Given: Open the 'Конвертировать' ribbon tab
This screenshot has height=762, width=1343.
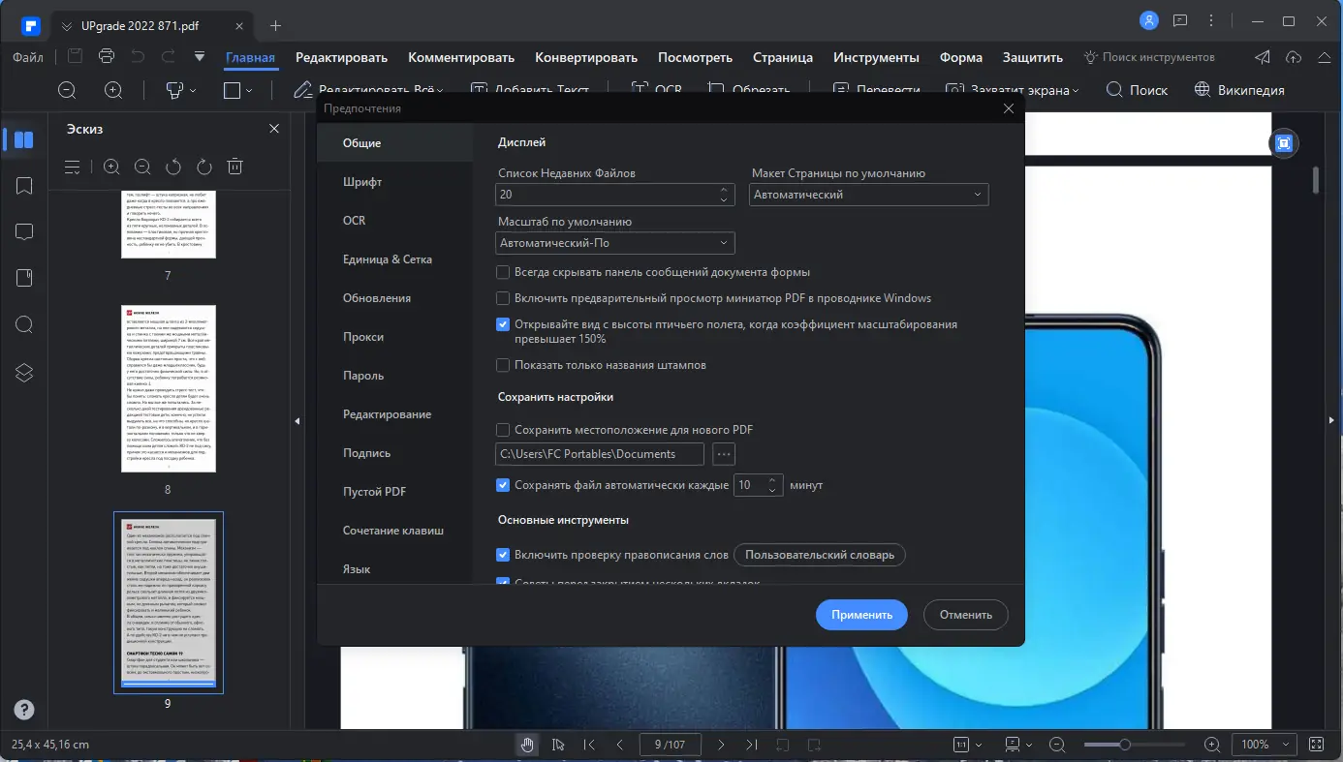Looking at the screenshot, I should (585, 57).
